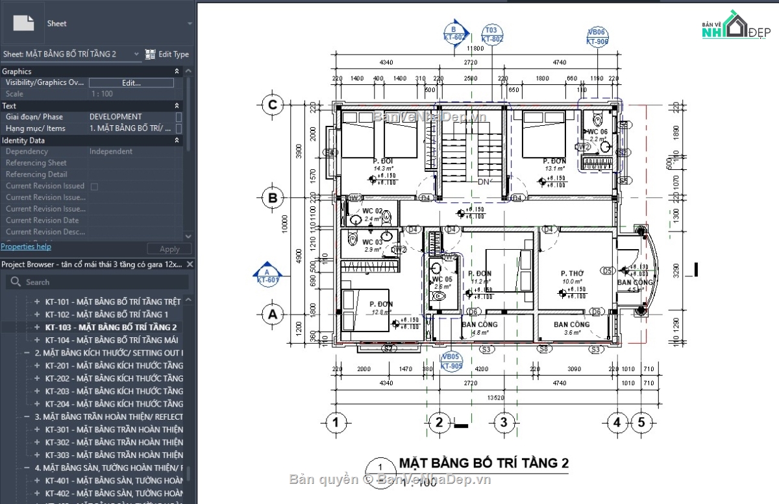
Task: Click the Sheet type thumbnail icon
Action: coord(23,23)
